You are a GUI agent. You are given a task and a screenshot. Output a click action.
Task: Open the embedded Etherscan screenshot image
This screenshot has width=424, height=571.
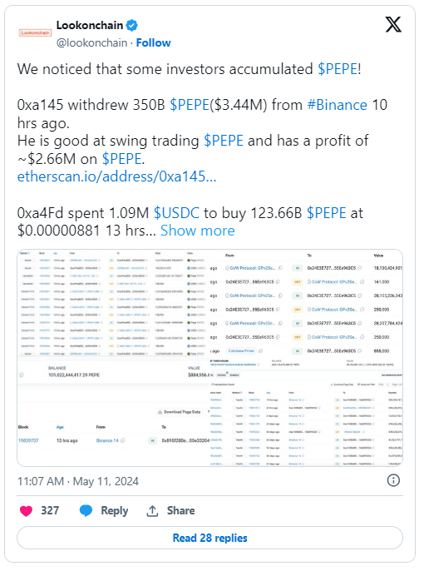click(x=210, y=358)
